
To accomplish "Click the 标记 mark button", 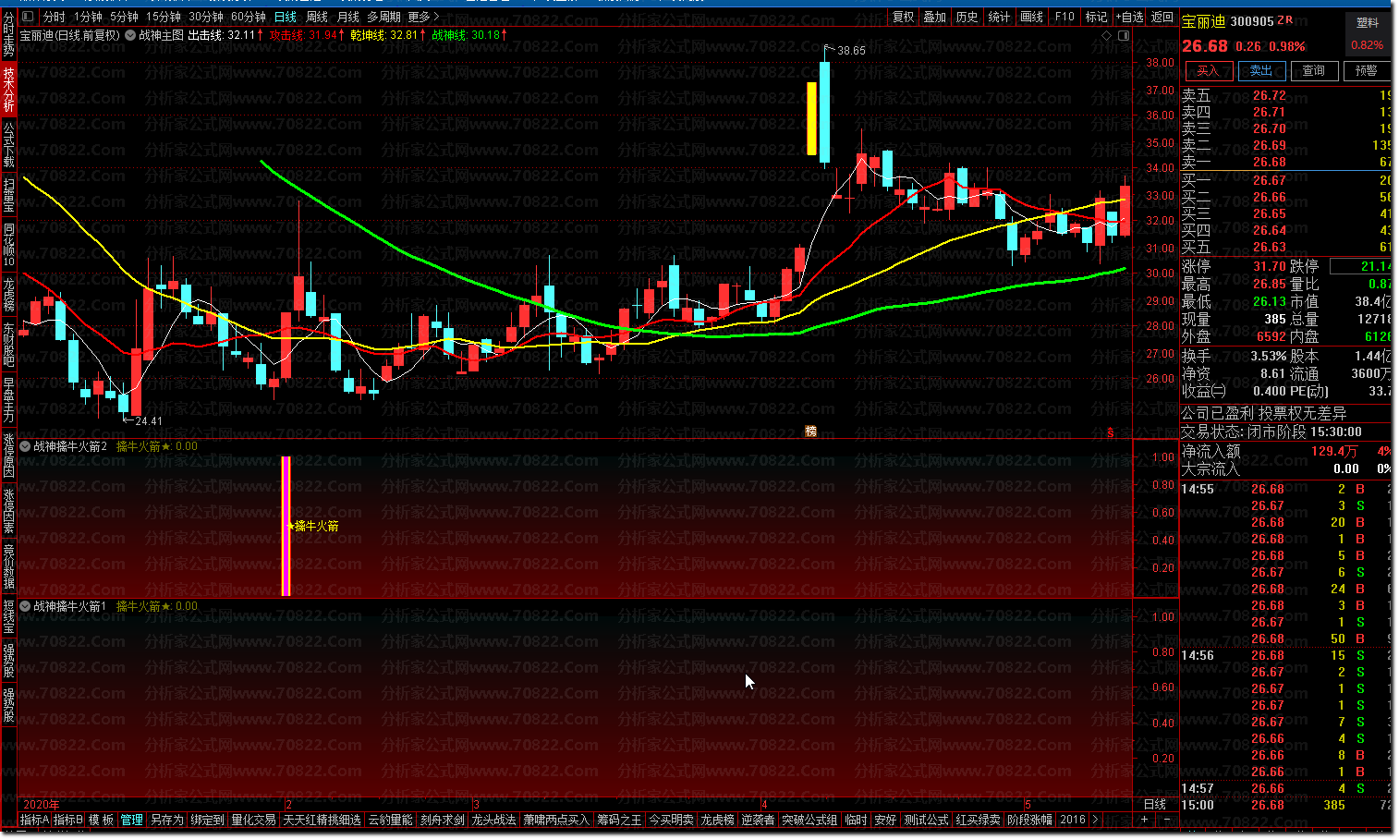I will pyautogui.click(x=1096, y=17).
